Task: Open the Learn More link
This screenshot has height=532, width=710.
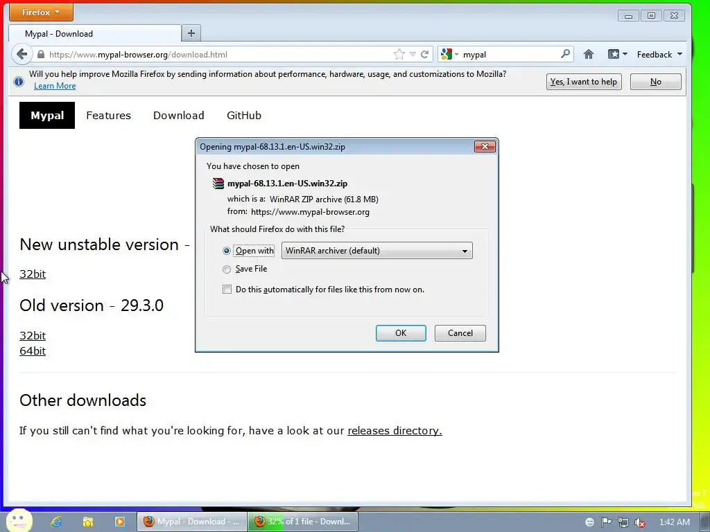Action: tap(55, 86)
